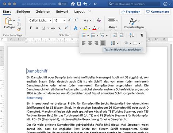Click the clear formatting icon
The height and width of the screenshot is (133, 173).
point(99,20)
